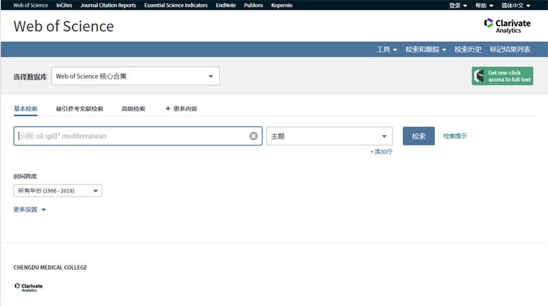Click the Clarivate Analytics logo at top right
The height and width of the screenshot is (306, 548).
click(507, 26)
